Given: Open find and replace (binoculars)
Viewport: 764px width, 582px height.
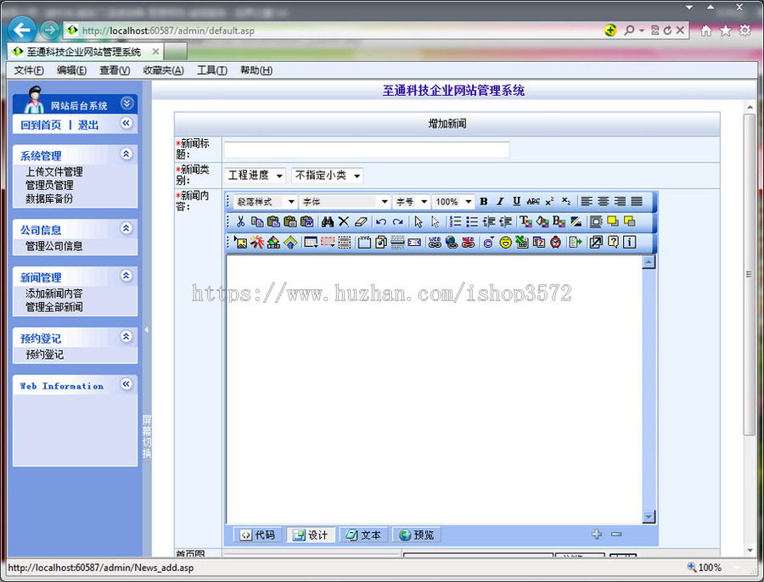Looking at the screenshot, I should point(328,221).
